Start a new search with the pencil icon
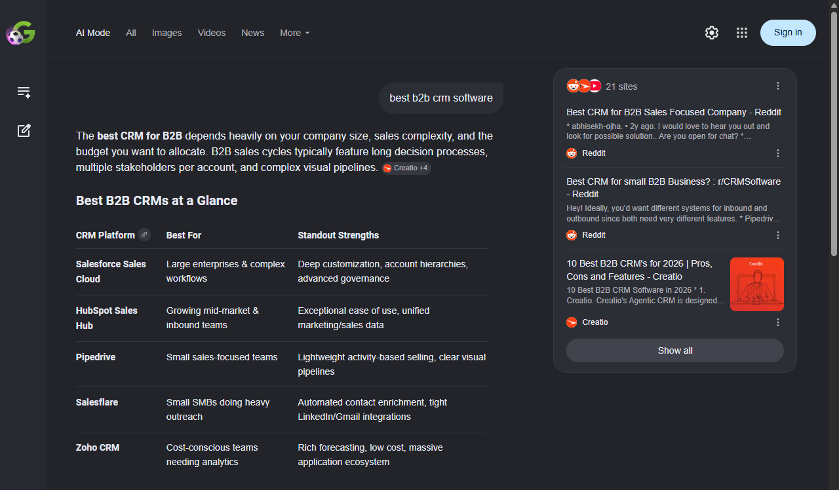This screenshot has width=839, height=490. [24, 130]
